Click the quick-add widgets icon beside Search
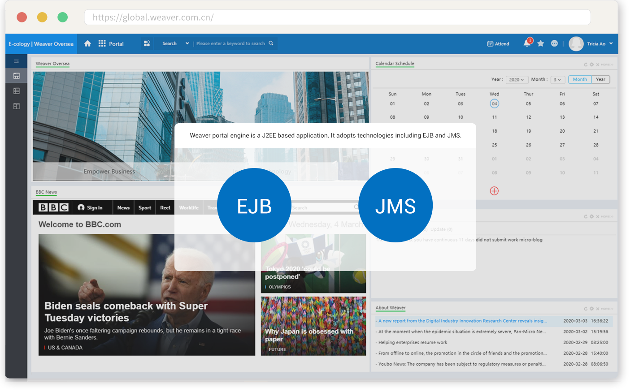The image size is (639, 392). [147, 43]
